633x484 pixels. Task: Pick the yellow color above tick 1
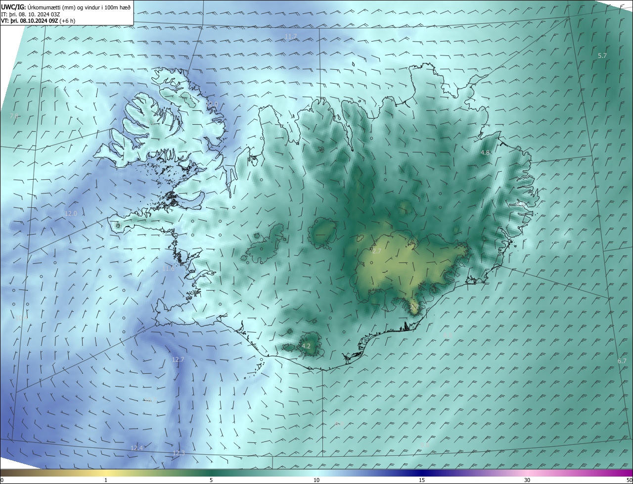coord(106,473)
